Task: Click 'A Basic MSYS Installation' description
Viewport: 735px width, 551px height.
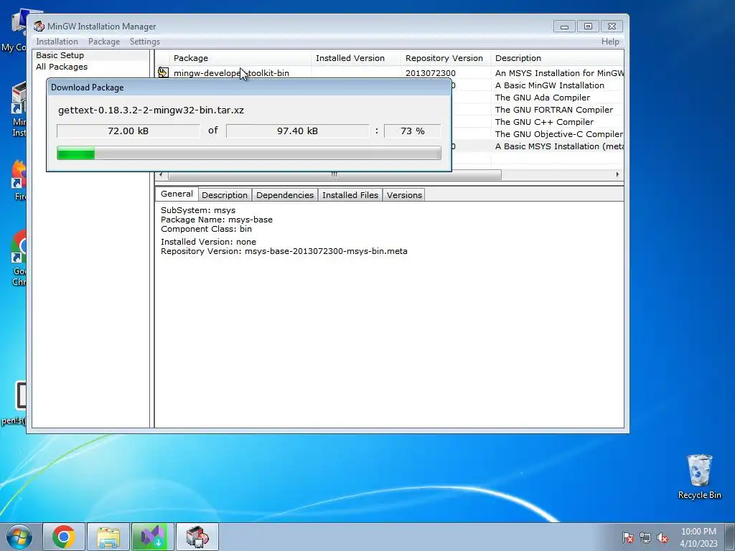Action: tap(559, 146)
